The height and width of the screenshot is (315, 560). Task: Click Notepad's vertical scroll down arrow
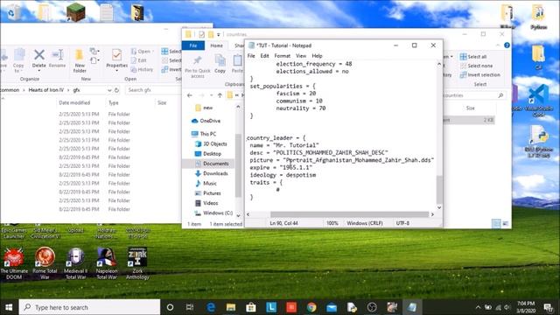[x=439, y=207]
